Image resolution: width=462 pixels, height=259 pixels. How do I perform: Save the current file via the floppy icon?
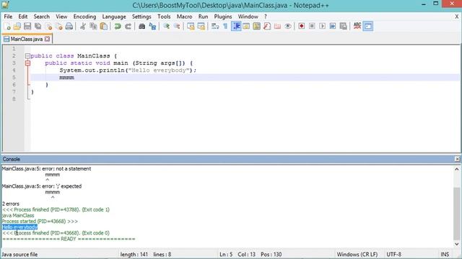tap(27, 27)
